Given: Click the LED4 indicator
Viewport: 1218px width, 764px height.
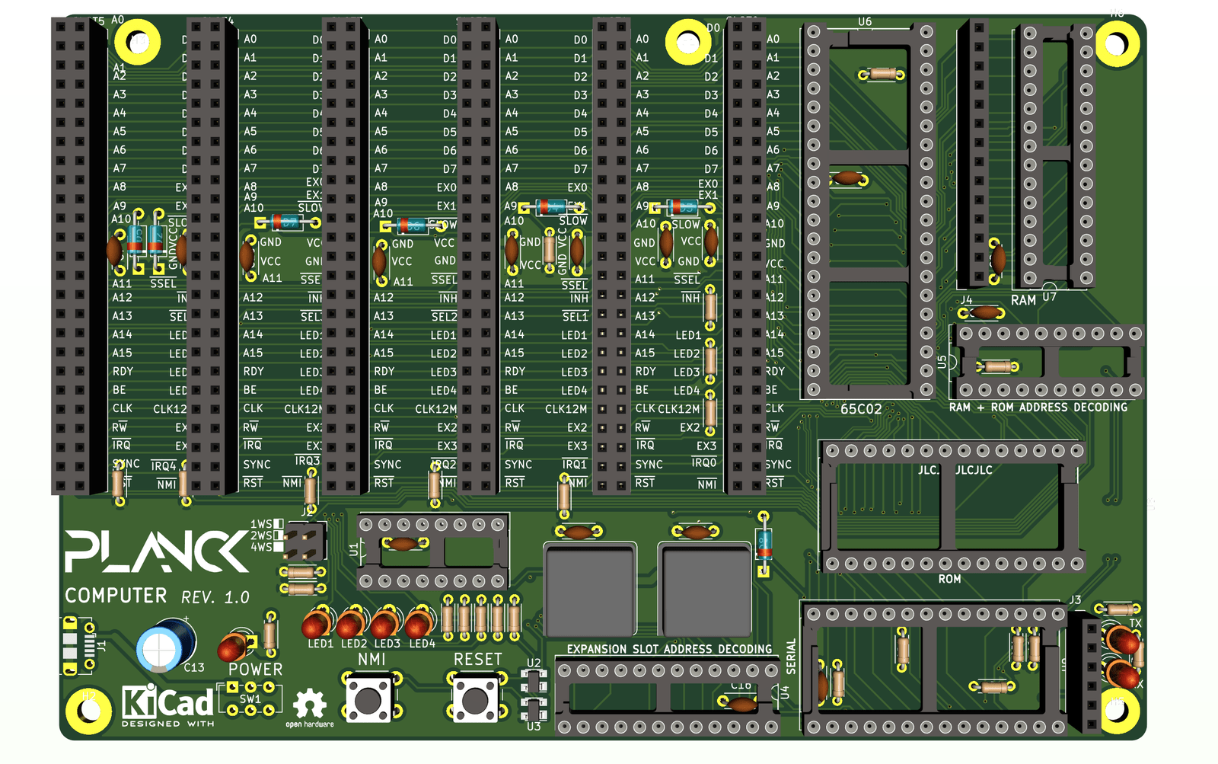Looking at the screenshot, I should [x=418, y=624].
